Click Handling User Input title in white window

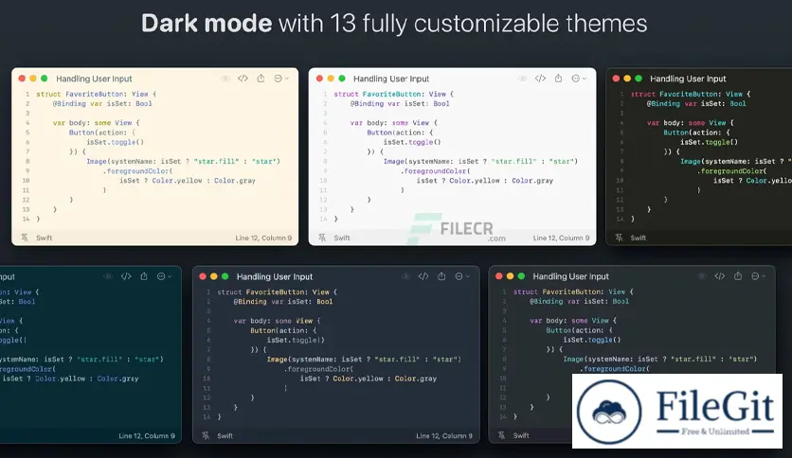(x=391, y=79)
